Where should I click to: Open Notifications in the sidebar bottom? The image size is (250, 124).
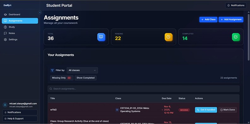[x=20, y=112]
